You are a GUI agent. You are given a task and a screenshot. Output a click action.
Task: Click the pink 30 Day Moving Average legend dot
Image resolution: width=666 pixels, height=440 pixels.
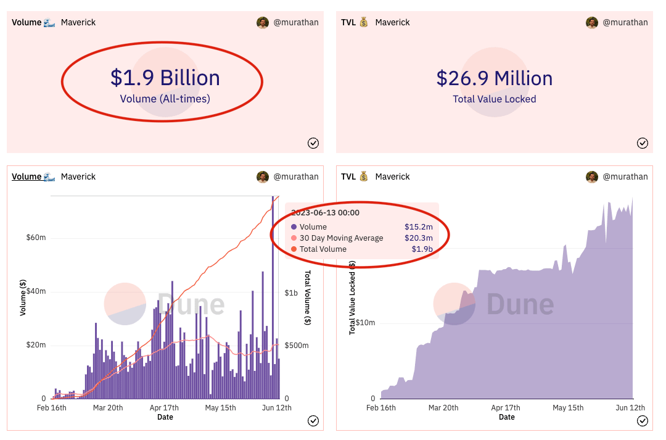[x=294, y=238]
